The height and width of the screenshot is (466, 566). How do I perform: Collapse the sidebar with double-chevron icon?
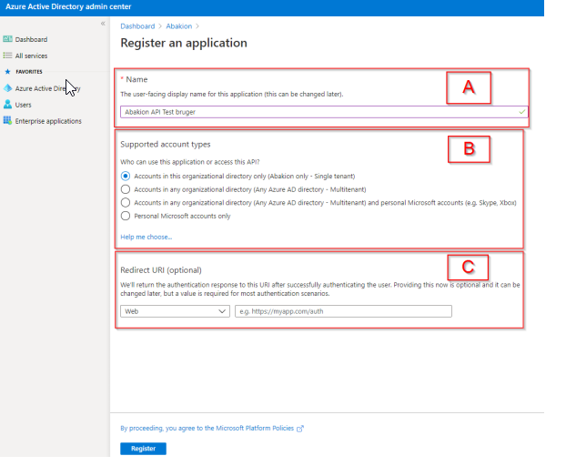[102, 23]
